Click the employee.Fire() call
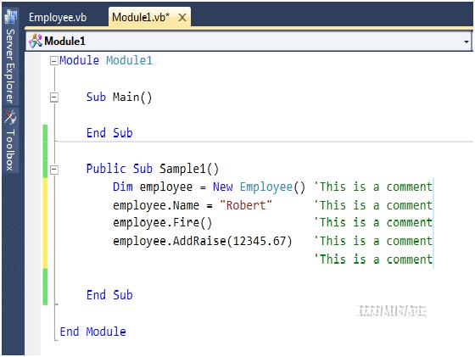475x357 pixels. tap(162, 223)
